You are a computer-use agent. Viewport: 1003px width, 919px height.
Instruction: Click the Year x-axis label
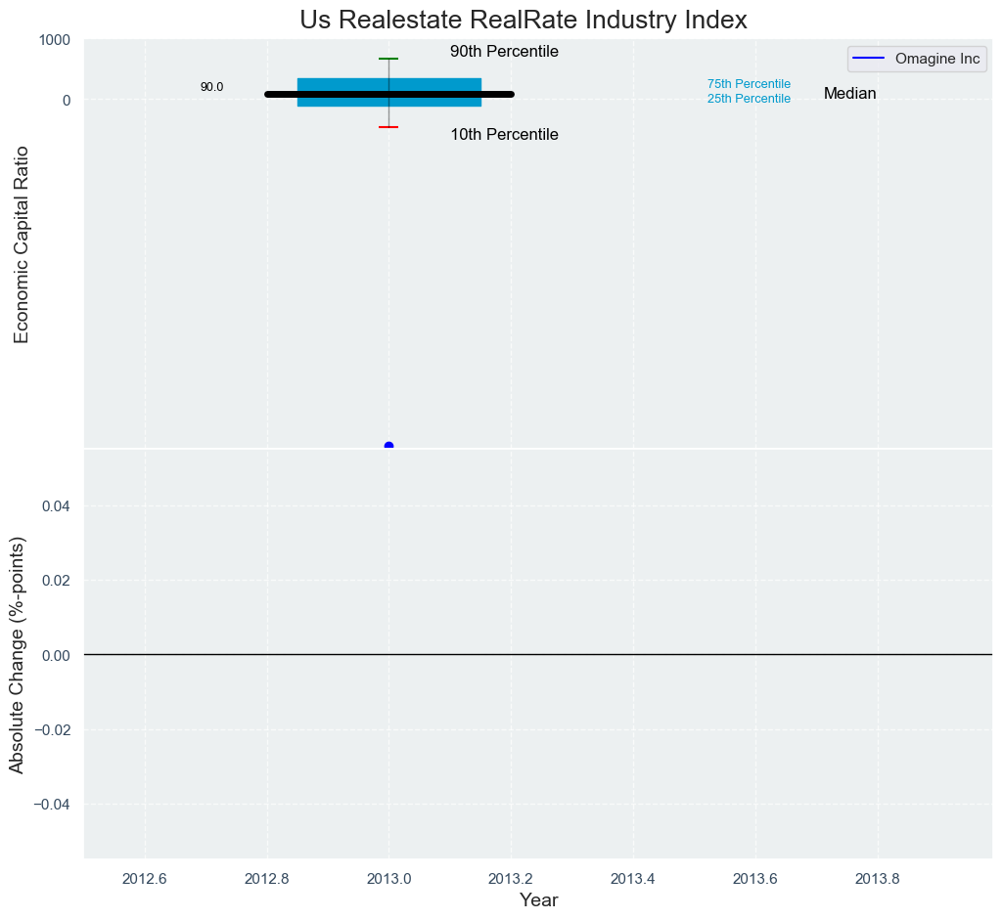pos(538,900)
